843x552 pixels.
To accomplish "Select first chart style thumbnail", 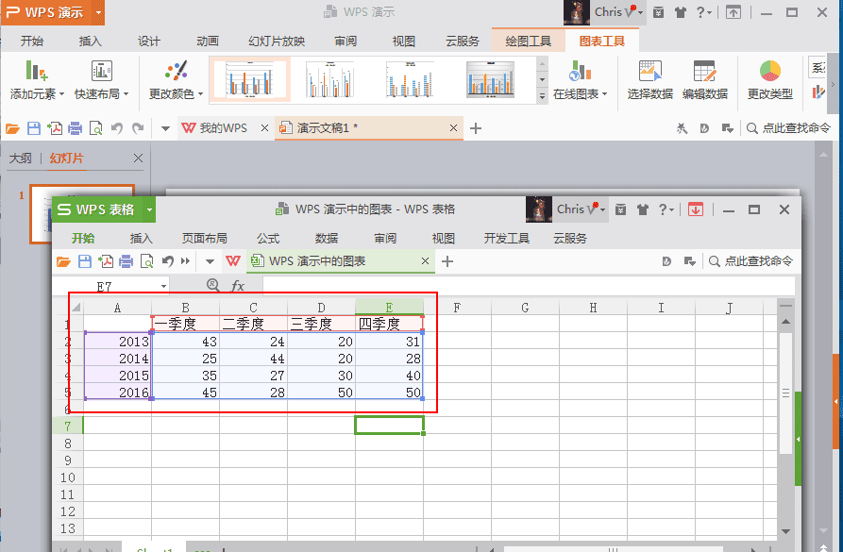I will [249, 79].
